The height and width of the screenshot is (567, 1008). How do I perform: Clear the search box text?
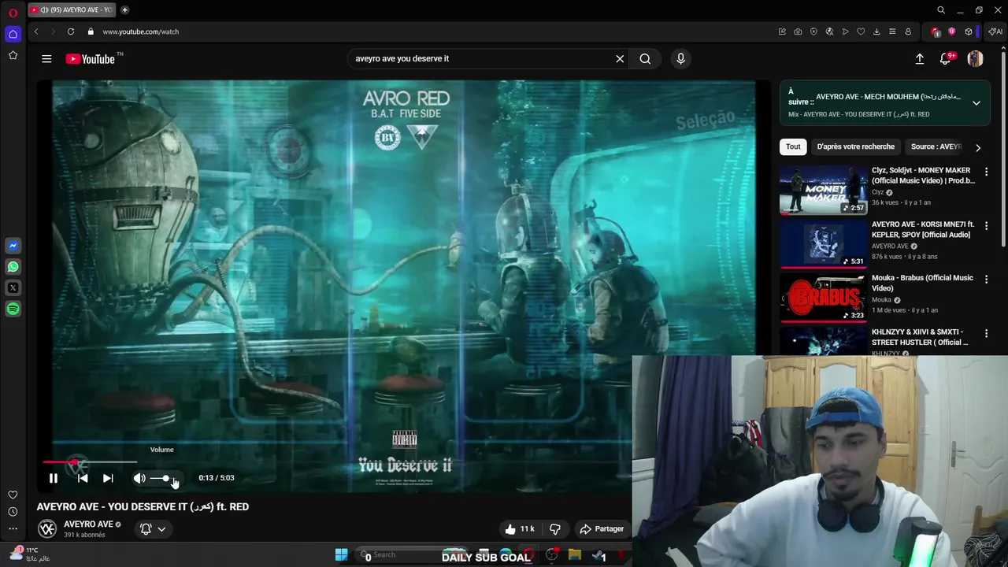click(620, 58)
